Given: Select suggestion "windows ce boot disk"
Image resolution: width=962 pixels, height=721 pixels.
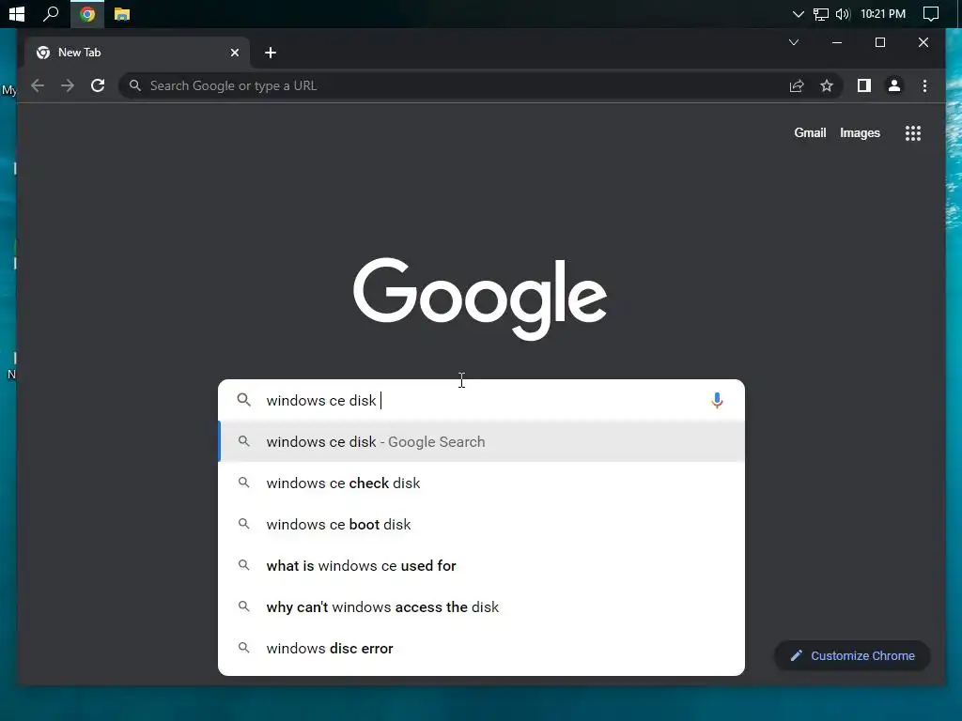Looking at the screenshot, I should [x=482, y=524].
